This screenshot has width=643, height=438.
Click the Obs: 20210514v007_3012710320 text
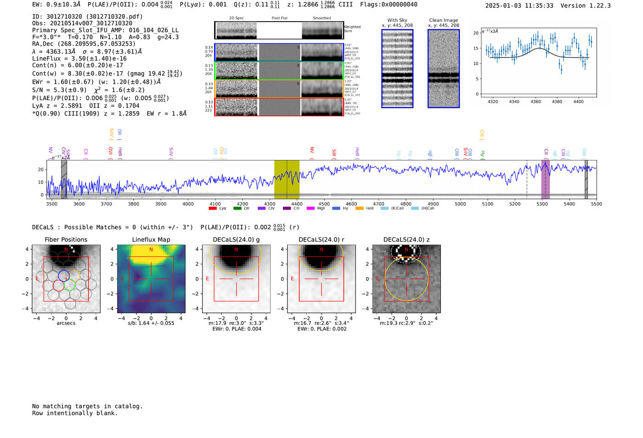tap(82, 23)
